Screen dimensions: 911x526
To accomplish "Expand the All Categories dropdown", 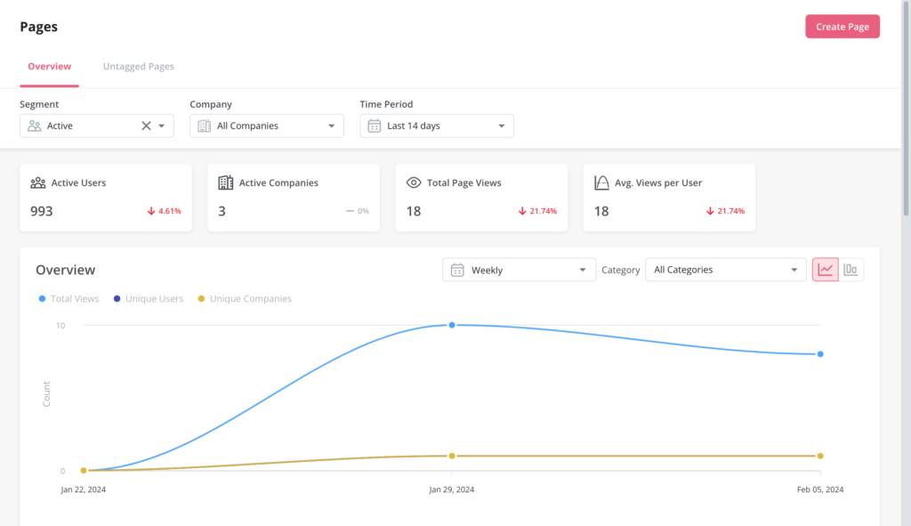I will 725,269.
